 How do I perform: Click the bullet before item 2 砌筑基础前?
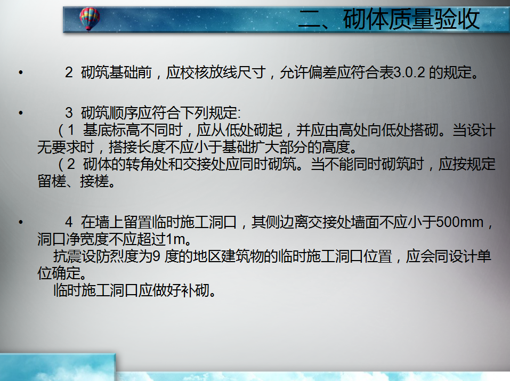pos(21,72)
